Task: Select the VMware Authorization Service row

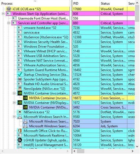Action: pyautogui.click(x=43, y=65)
